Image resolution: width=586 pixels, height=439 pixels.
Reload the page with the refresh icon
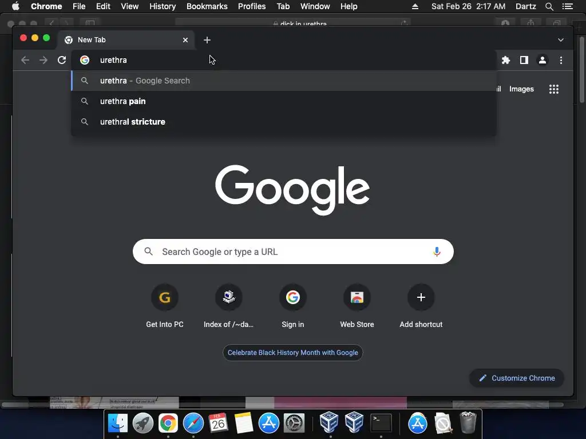coord(62,60)
